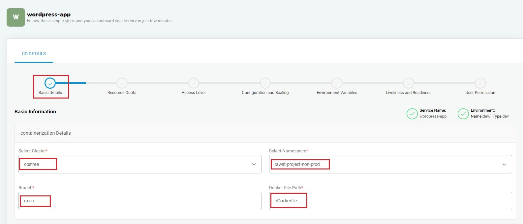Screen dimensions: 523x224
Task: Expand the Select Namespace dropdown arrow
Action: [x=504, y=164]
